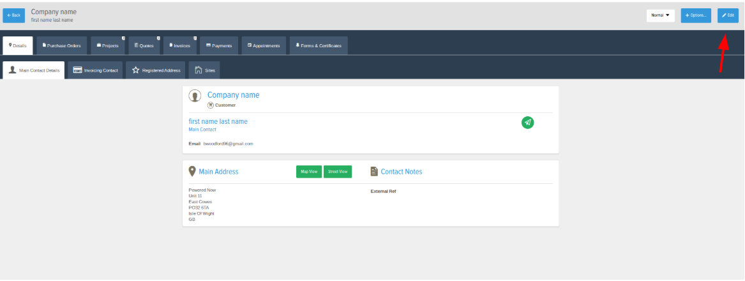Switch to the Details tab
The height and width of the screenshot is (281, 745).
tap(18, 45)
